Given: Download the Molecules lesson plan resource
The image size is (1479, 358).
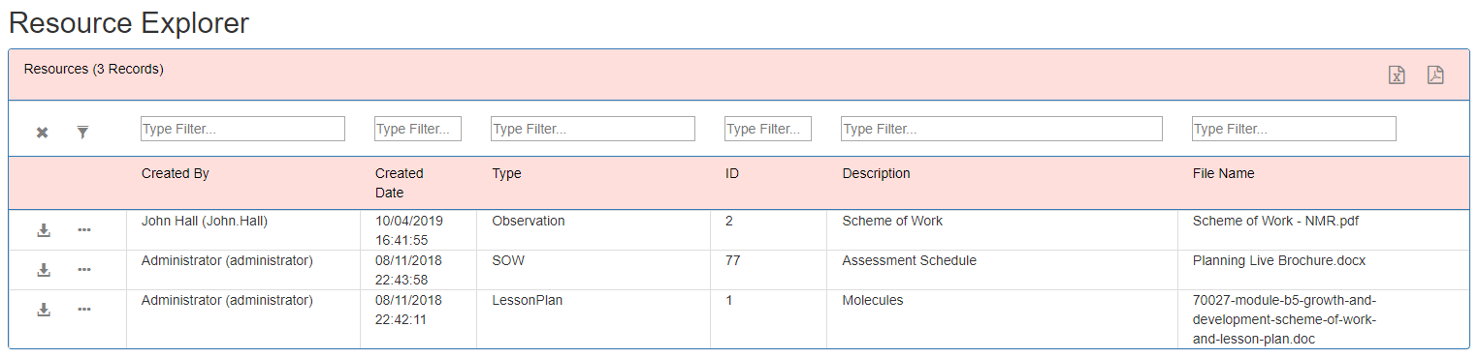Looking at the screenshot, I should 44,310.
